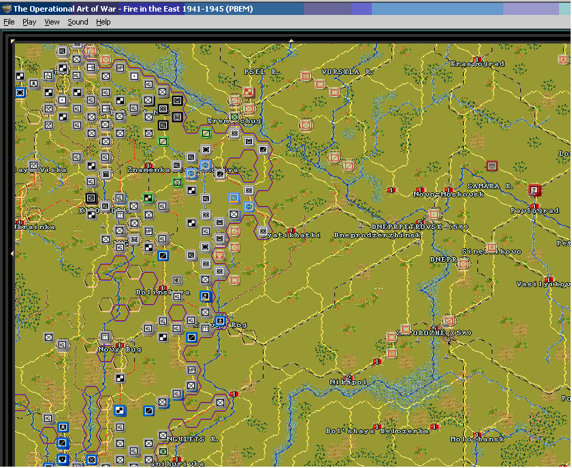Click the Krasnograd objective flag

coord(477,59)
